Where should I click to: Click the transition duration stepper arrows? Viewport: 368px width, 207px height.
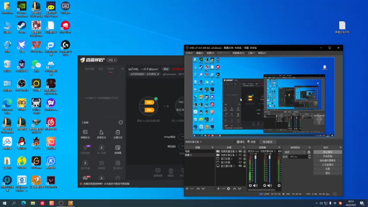(x=309, y=156)
